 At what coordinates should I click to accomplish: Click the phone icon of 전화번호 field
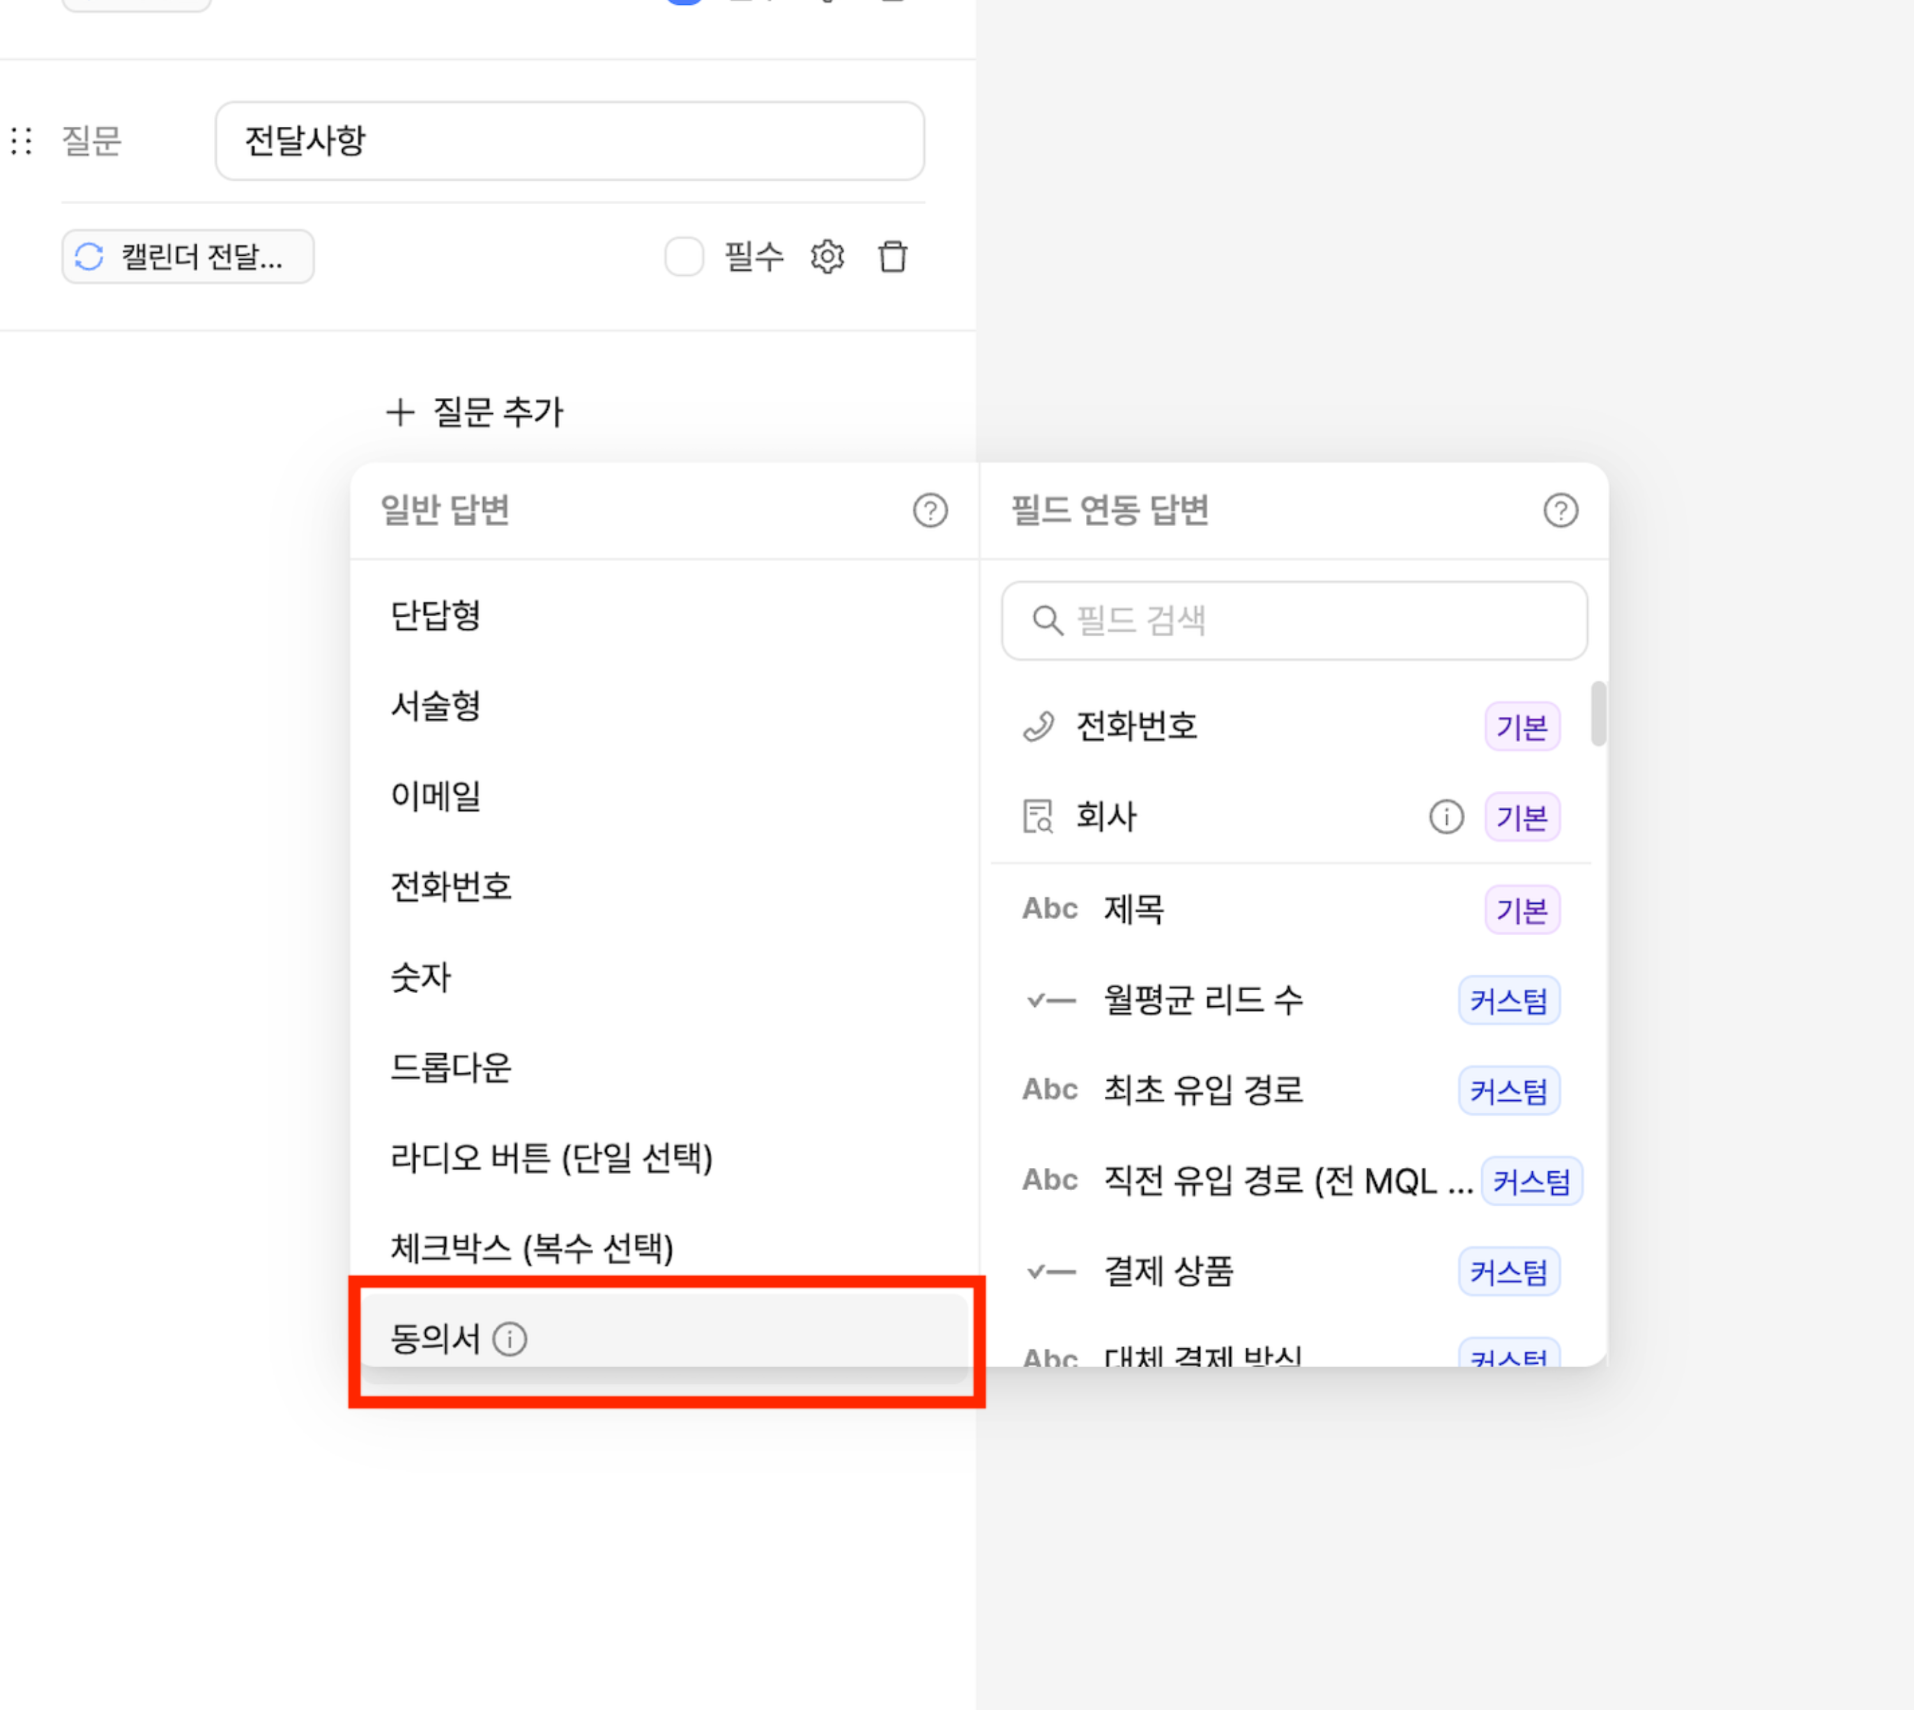tap(1039, 726)
